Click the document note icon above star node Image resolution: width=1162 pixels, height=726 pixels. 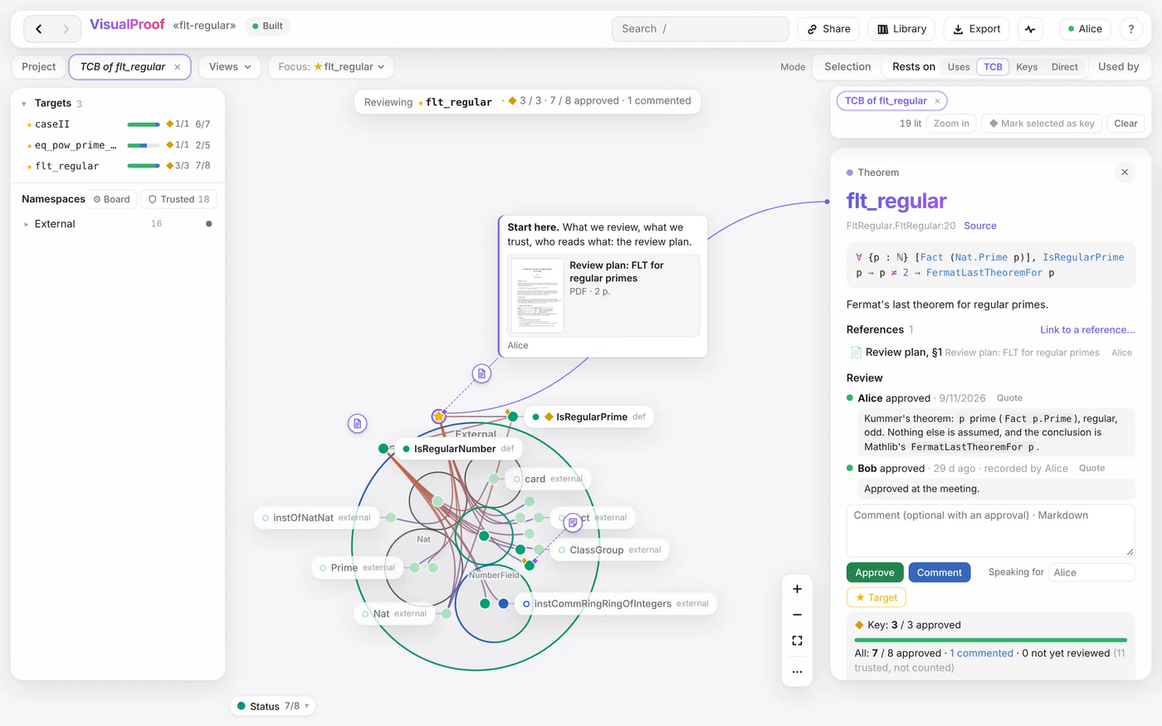(x=481, y=373)
